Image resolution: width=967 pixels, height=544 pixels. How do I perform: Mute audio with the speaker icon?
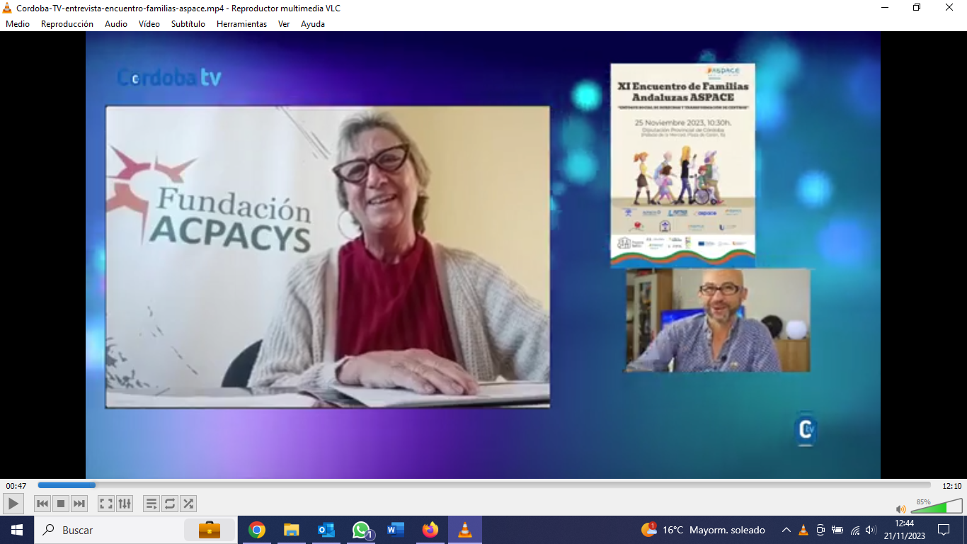click(900, 509)
